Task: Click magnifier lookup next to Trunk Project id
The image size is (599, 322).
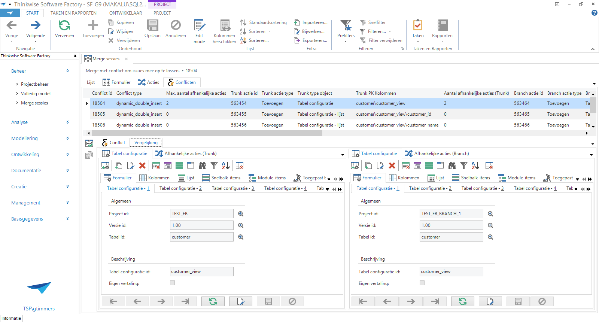Action: coord(241,214)
